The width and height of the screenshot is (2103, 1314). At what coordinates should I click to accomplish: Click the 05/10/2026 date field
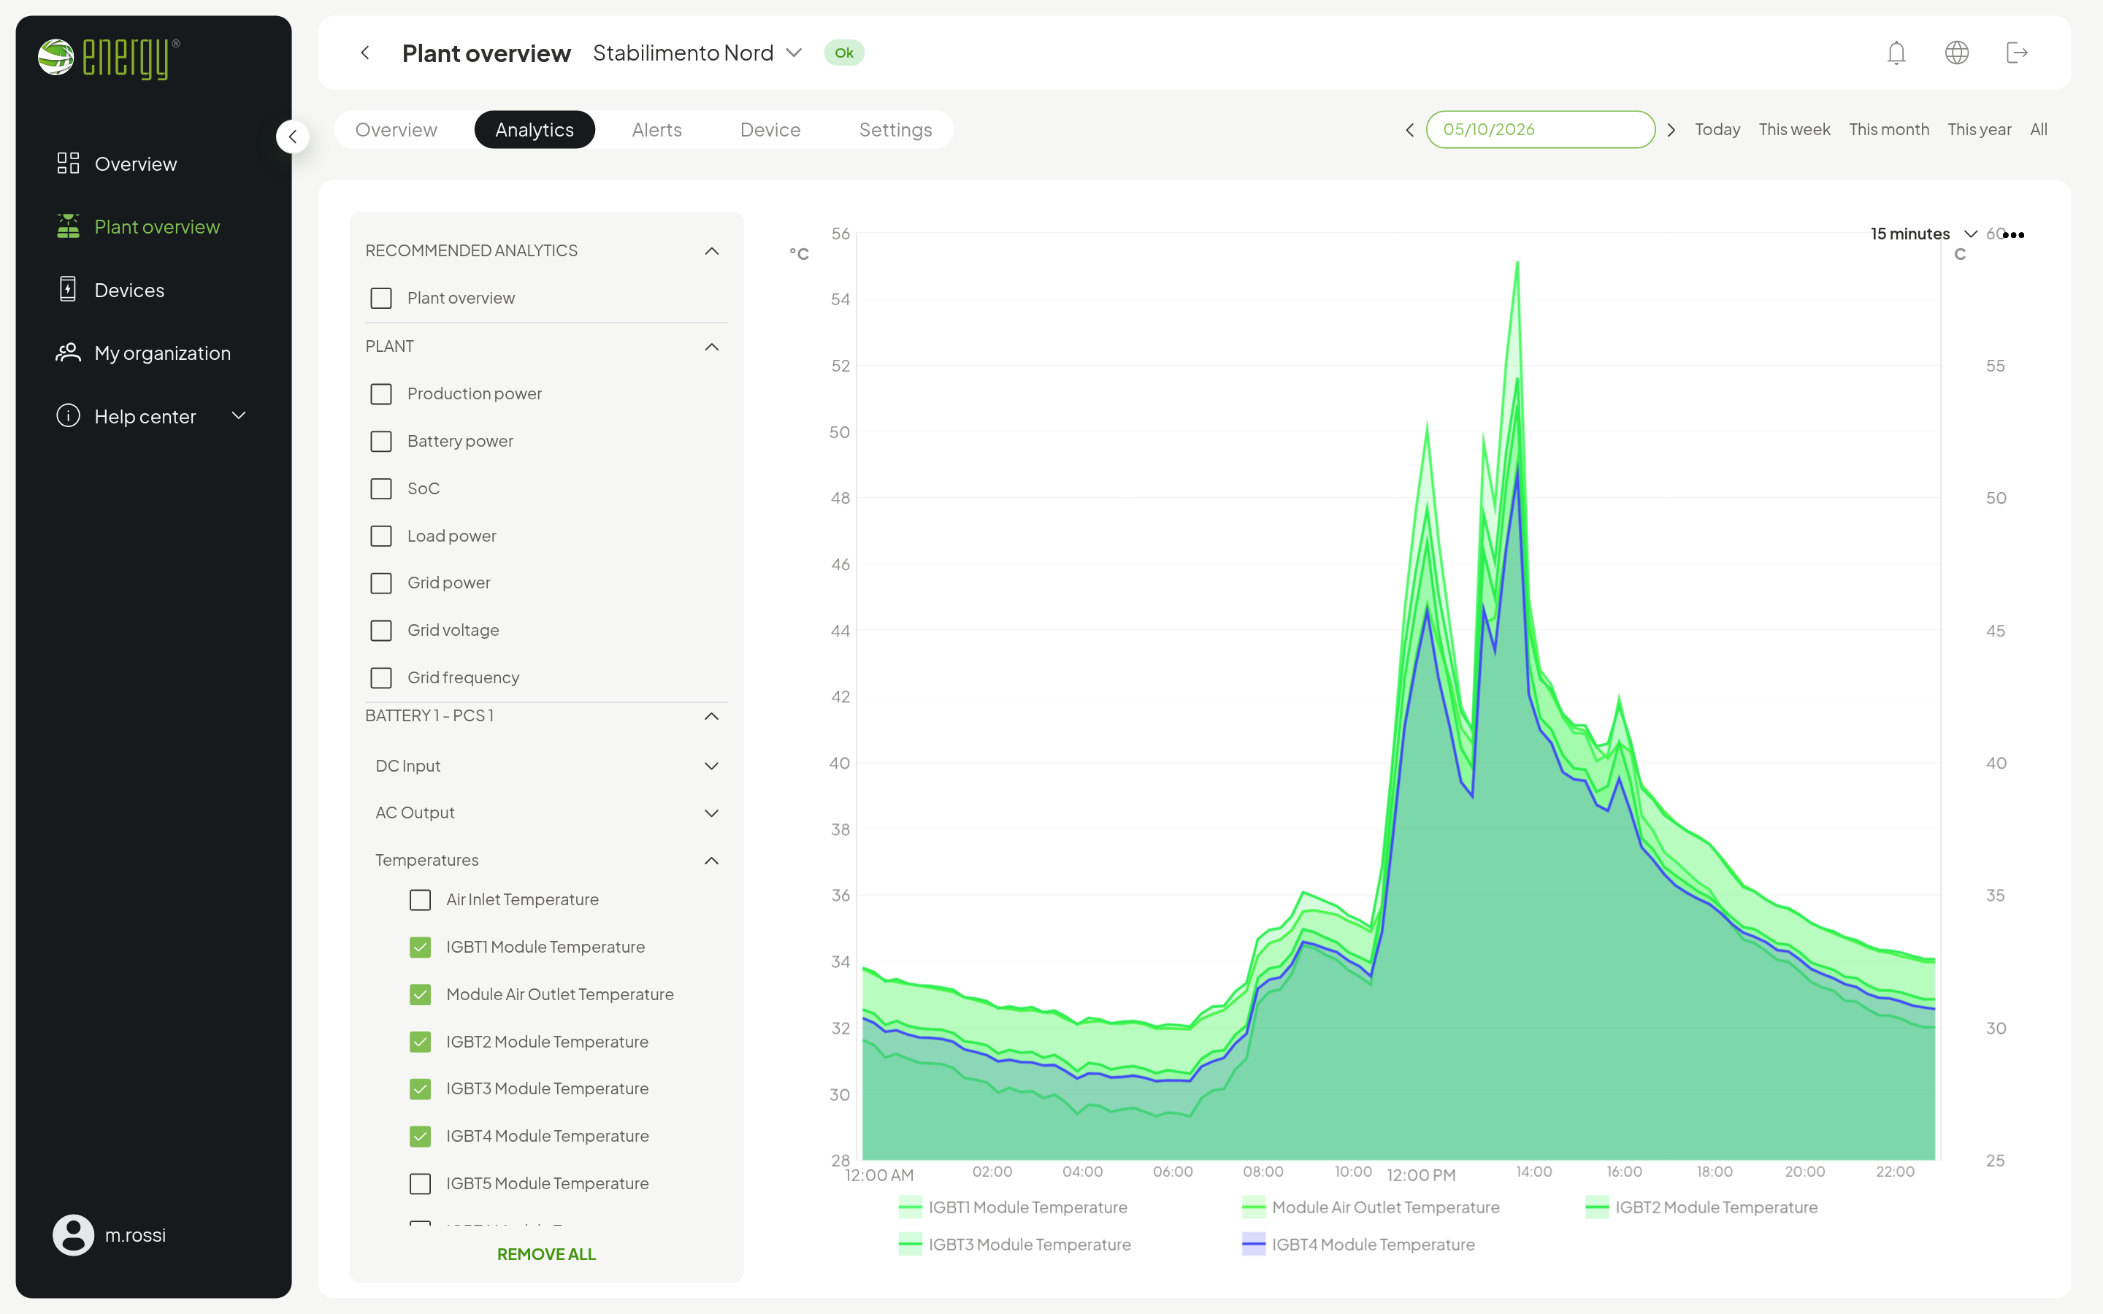(x=1540, y=129)
